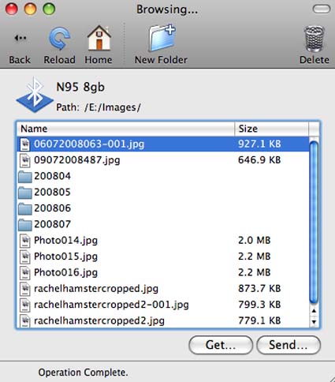Click the scrollbar up arrow
335x382 pixels.
[x=314, y=311]
